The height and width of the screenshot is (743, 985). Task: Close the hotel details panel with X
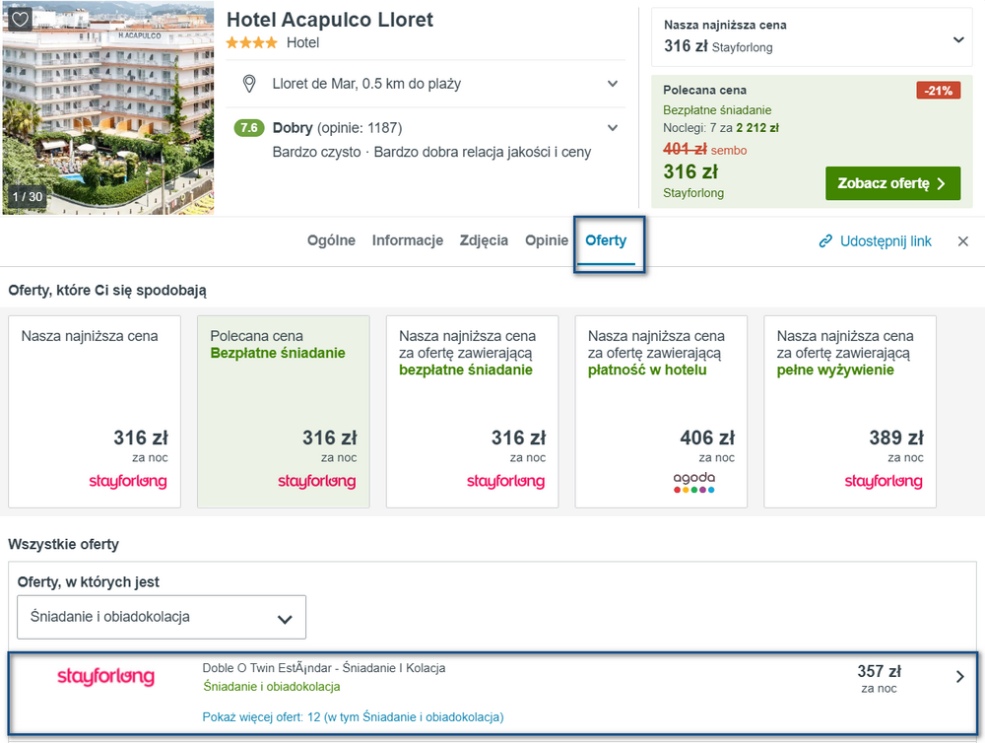pyautogui.click(x=963, y=241)
